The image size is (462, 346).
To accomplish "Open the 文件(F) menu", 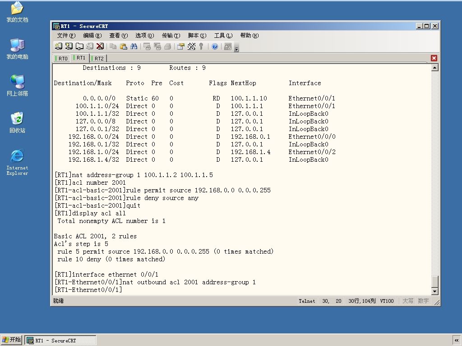I will pyautogui.click(x=66, y=36).
